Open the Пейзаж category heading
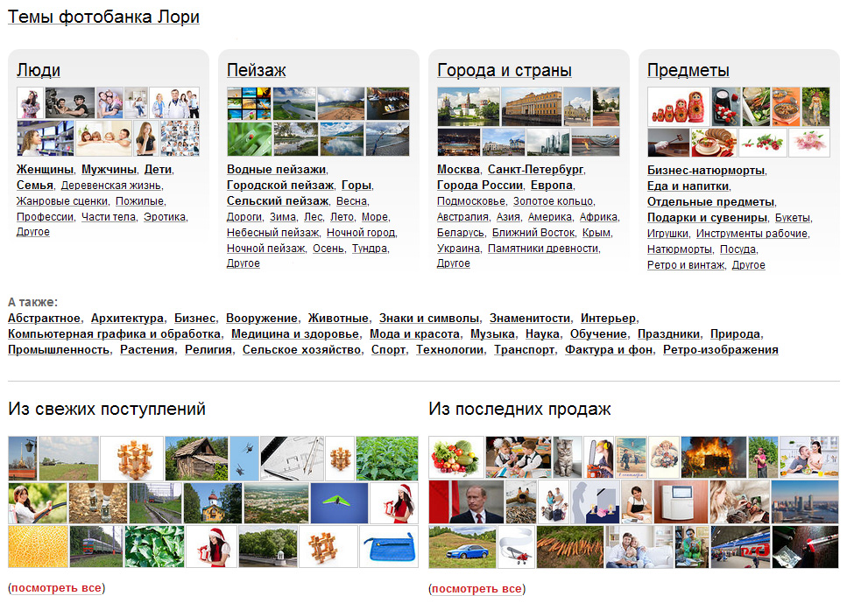Screen dimensions: 847x603 click(256, 70)
